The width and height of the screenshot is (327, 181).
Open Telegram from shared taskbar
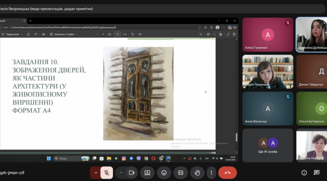[x=131, y=159]
